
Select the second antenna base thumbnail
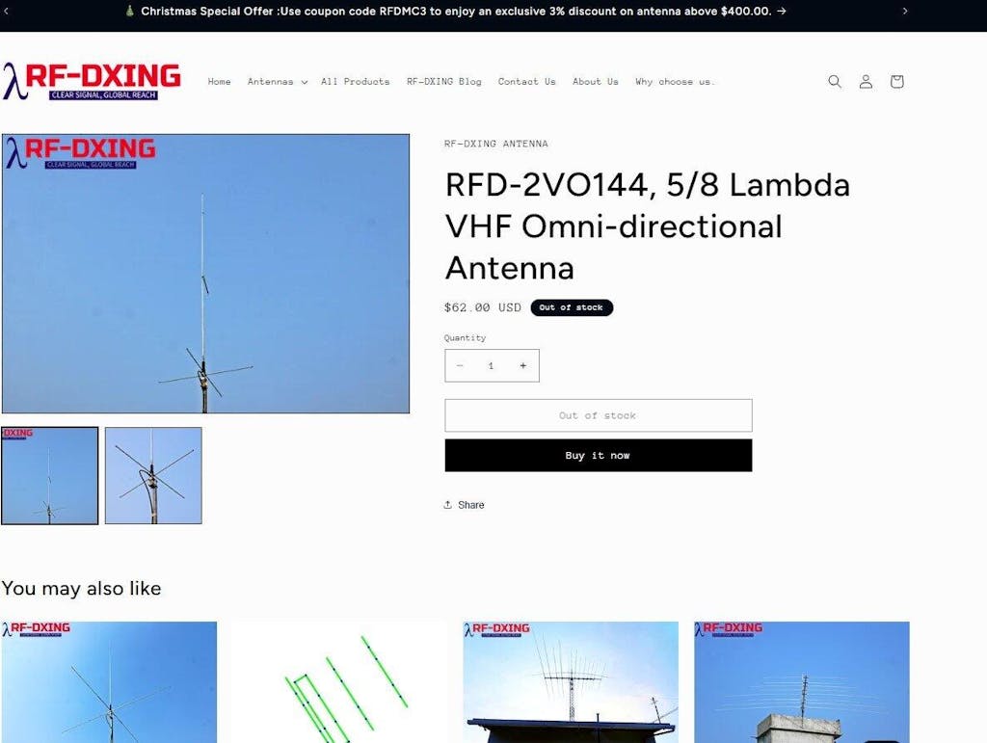tap(153, 476)
